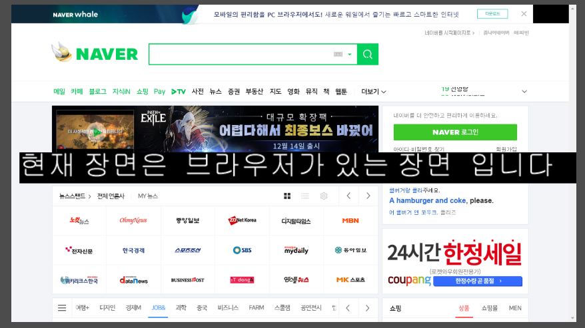Show previous topic tabs arrow

348,308
